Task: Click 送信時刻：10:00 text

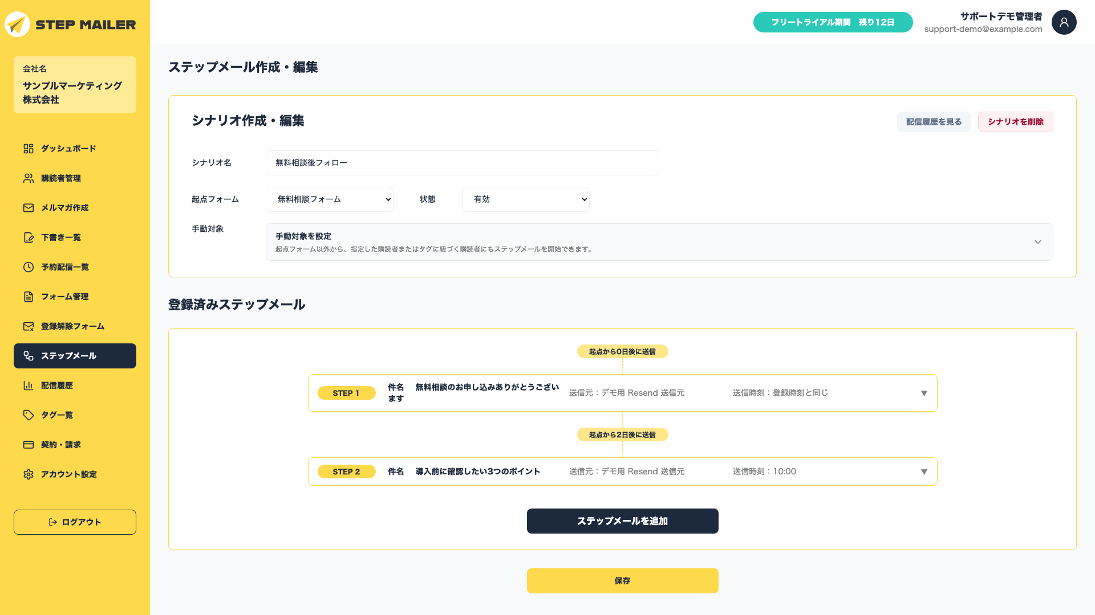Action: point(764,471)
